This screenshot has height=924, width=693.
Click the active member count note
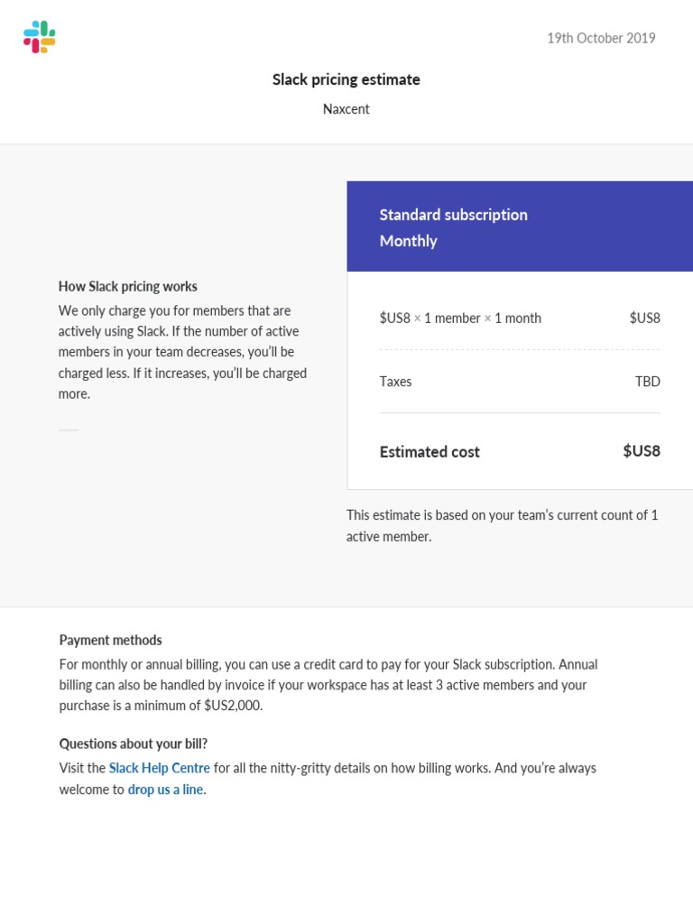point(502,525)
